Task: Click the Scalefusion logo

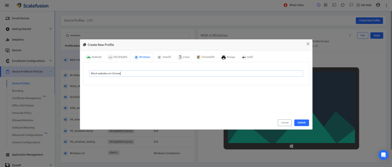Action: point(33,5)
